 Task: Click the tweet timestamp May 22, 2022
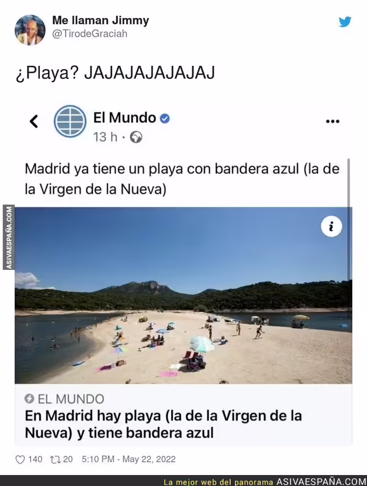tap(129, 459)
